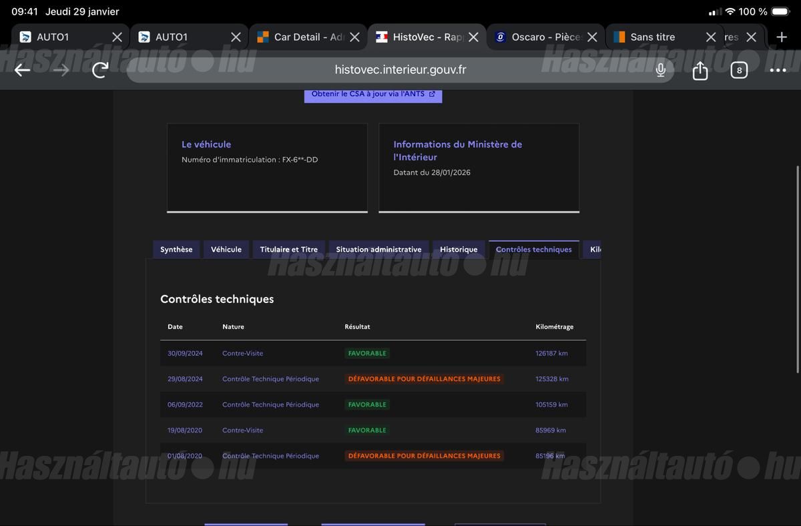Screen dimensions: 801x526
Task: Select the date 06/09/2022
Action: 185,405
